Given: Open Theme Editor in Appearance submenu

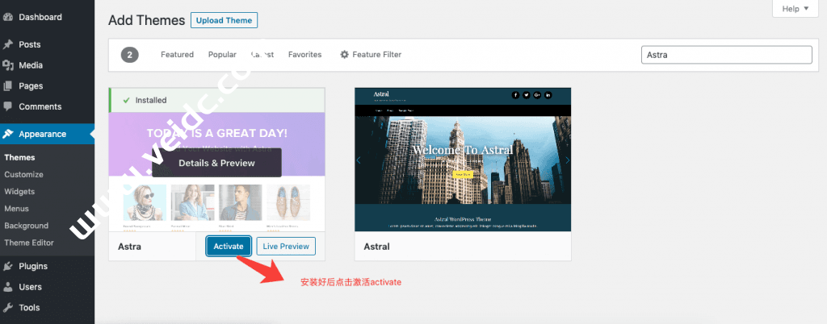Looking at the screenshot, I should click(29, 243).
